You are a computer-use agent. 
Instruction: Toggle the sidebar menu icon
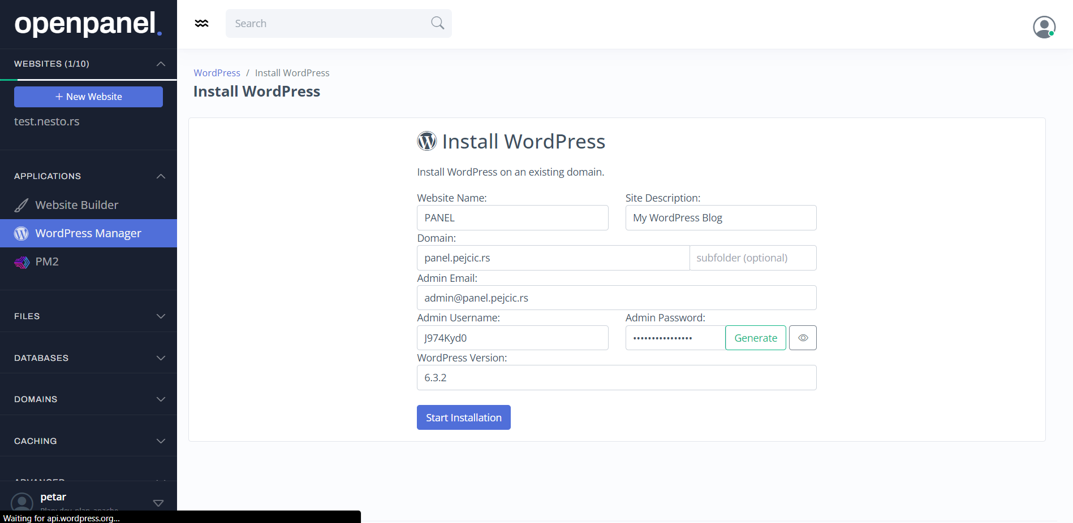(x=201, y=23)
